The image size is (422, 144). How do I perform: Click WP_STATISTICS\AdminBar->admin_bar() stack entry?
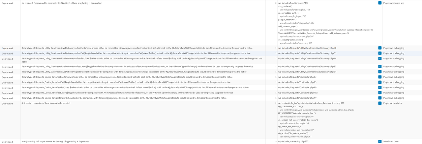pos(297,113)
